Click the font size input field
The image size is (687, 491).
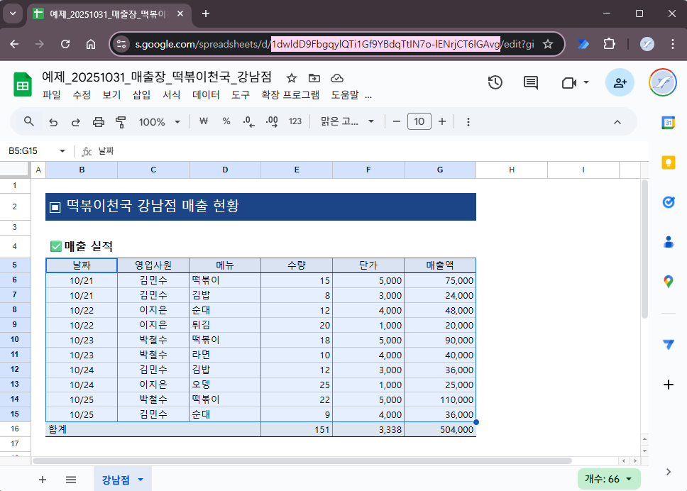(x=419, y=122)
